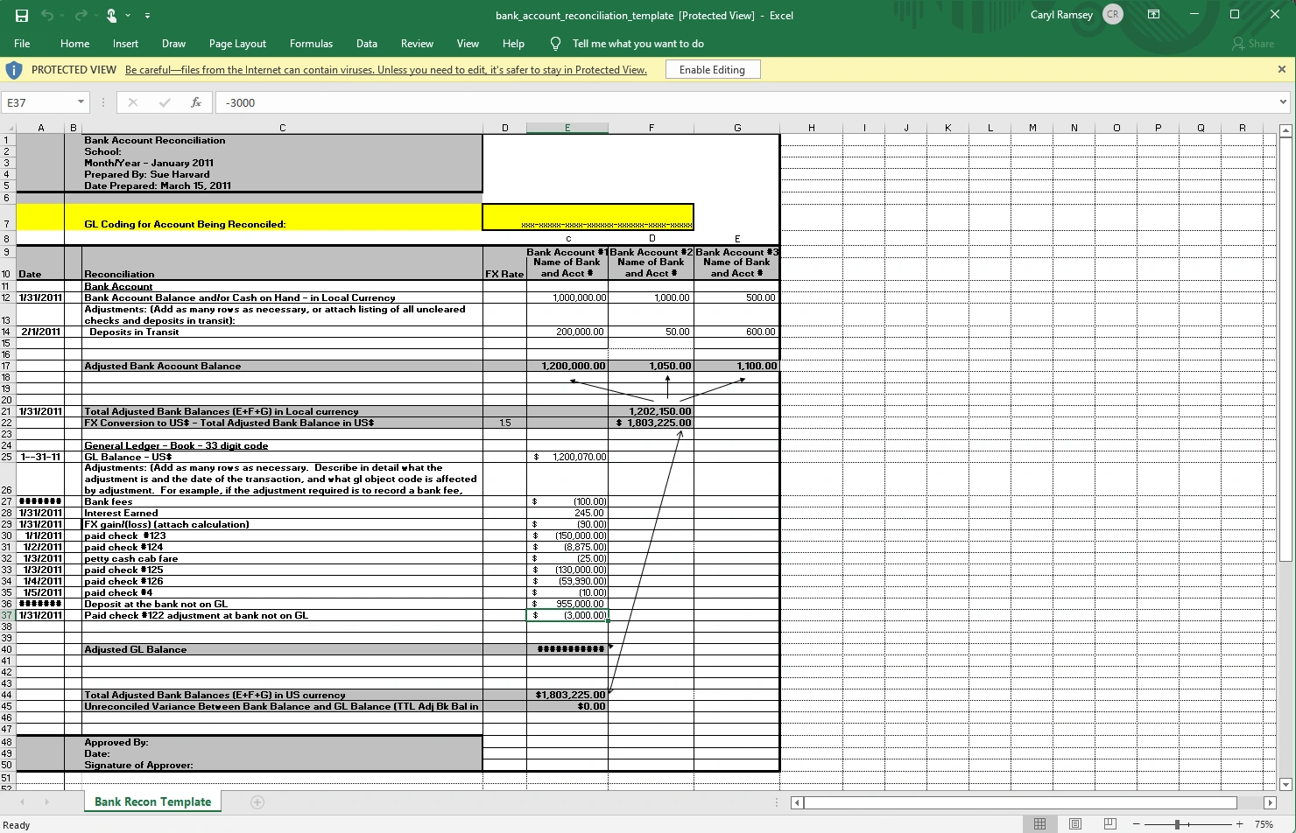Open Customize Quick Access Toolbar arrow

(x=147, y=16)
